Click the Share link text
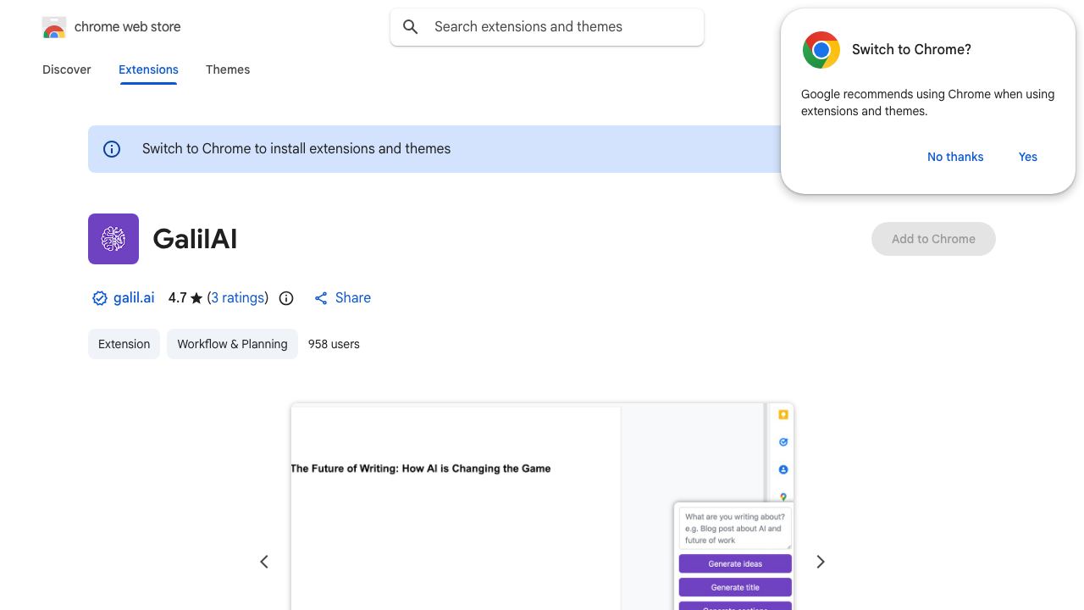 pyautogui.click(x=353, y=298)
